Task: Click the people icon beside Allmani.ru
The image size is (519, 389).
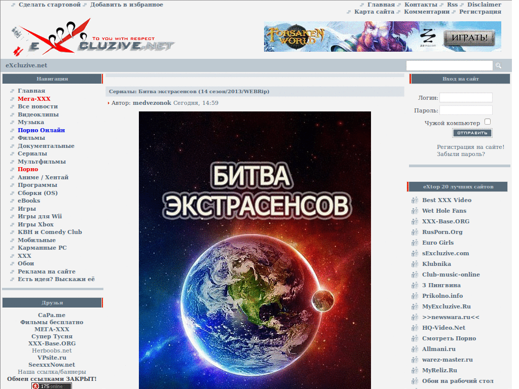Action: (415, 349)
